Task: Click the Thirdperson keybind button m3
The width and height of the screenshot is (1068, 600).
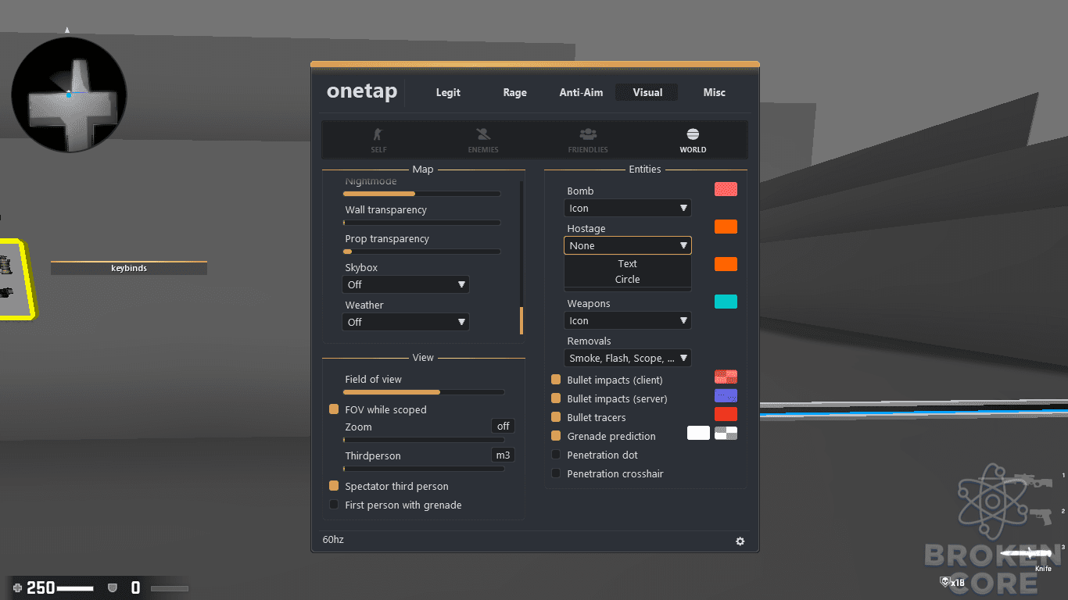Action: [x=504, y=455]
